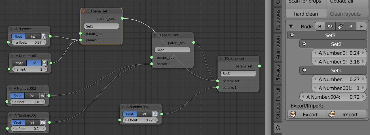Click the A Number.0 0.24 panel field
The image size is (370, 135).
click(339, 53)
